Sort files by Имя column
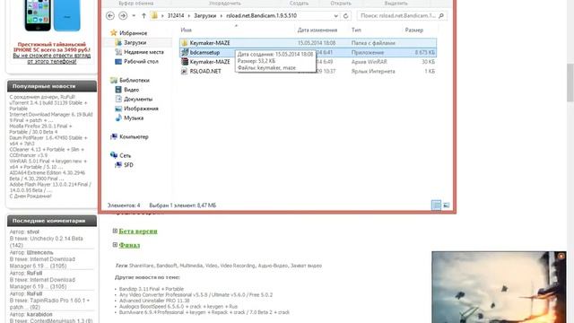Screen dimensions: 574x323 coord(187,30)
